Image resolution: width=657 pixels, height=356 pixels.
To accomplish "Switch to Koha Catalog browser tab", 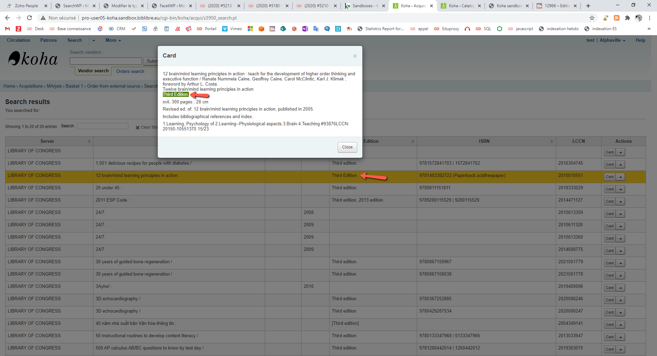I will click(461, 6).
